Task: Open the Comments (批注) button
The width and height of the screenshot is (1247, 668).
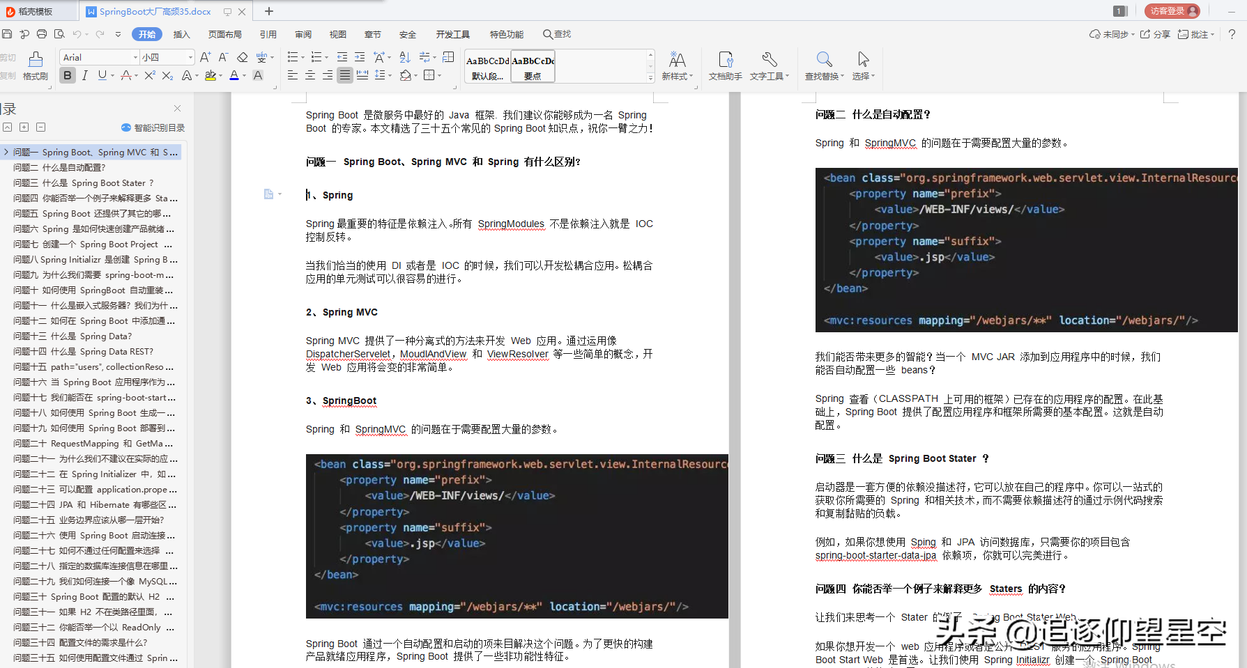Action: (x=1195, y=34)
